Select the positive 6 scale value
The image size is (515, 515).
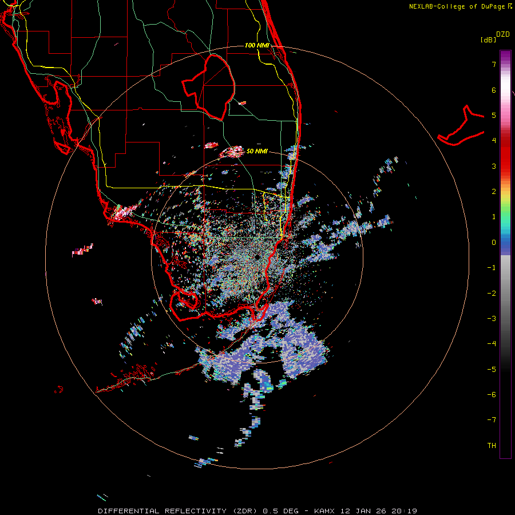(494, 90)
